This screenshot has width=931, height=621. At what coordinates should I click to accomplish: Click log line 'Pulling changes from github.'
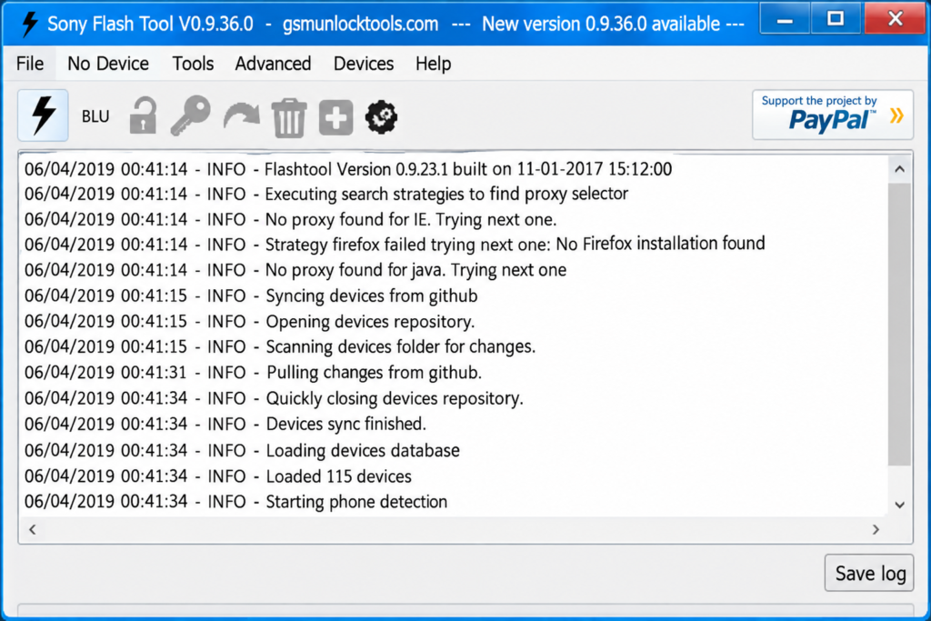tap(253, 372)
